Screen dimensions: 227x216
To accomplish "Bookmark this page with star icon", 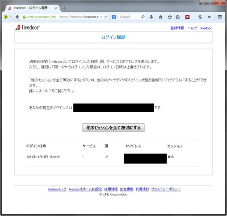I will [x=170, y=17].
